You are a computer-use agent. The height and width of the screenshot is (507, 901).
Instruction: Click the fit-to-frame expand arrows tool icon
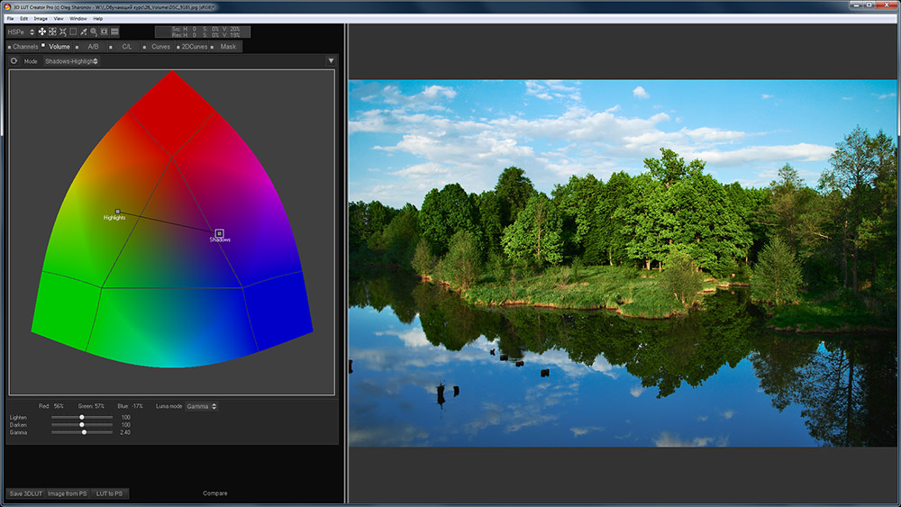click(52, 32)
